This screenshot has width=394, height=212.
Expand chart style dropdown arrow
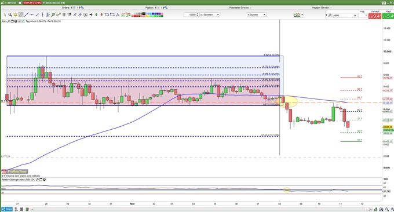tap(302, 15)
